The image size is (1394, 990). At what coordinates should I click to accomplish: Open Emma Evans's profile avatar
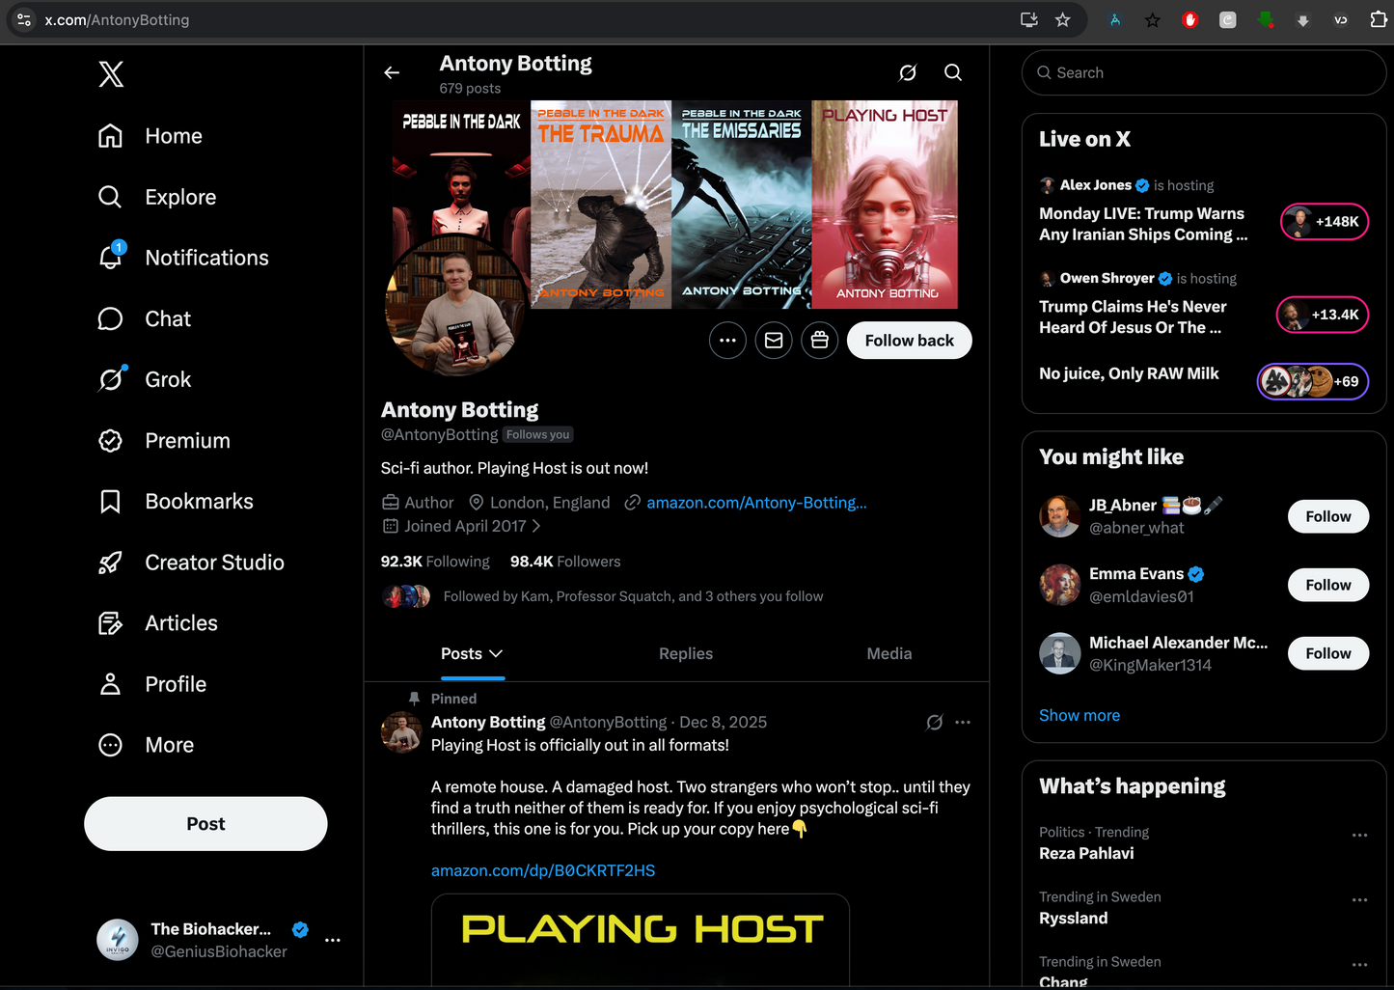(1059, 585)
